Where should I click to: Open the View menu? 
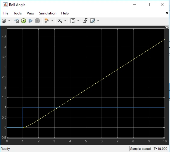pyautogui.click(x=30, y=13)
